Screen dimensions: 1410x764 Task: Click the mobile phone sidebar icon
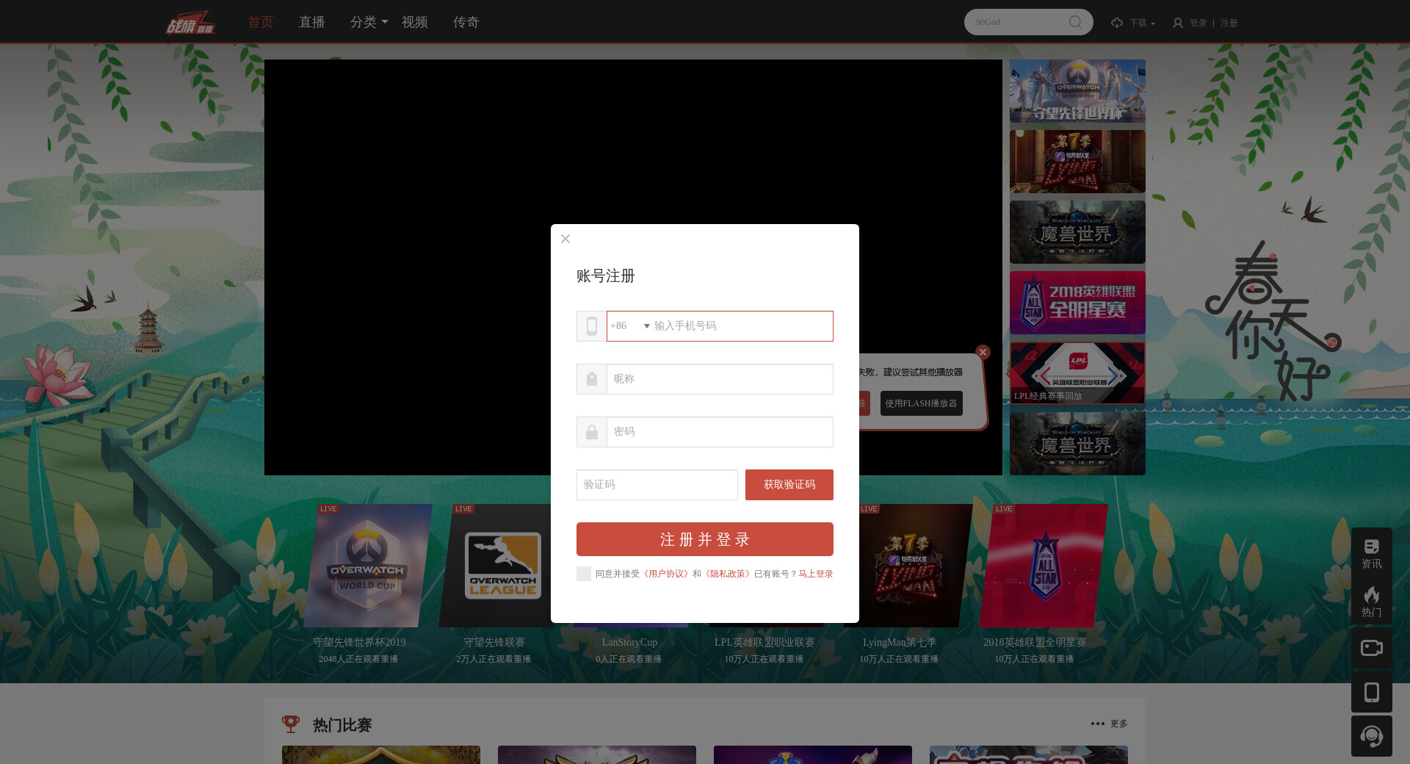tap(1371, 692)
